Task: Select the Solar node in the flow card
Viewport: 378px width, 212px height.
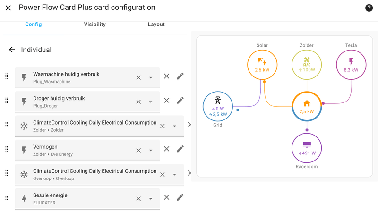Action: coord(262,65)
